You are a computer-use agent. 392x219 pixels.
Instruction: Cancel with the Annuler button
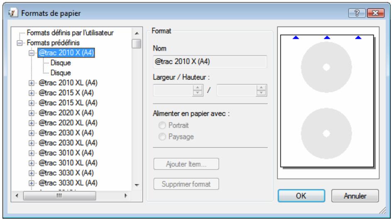[355, 196]
